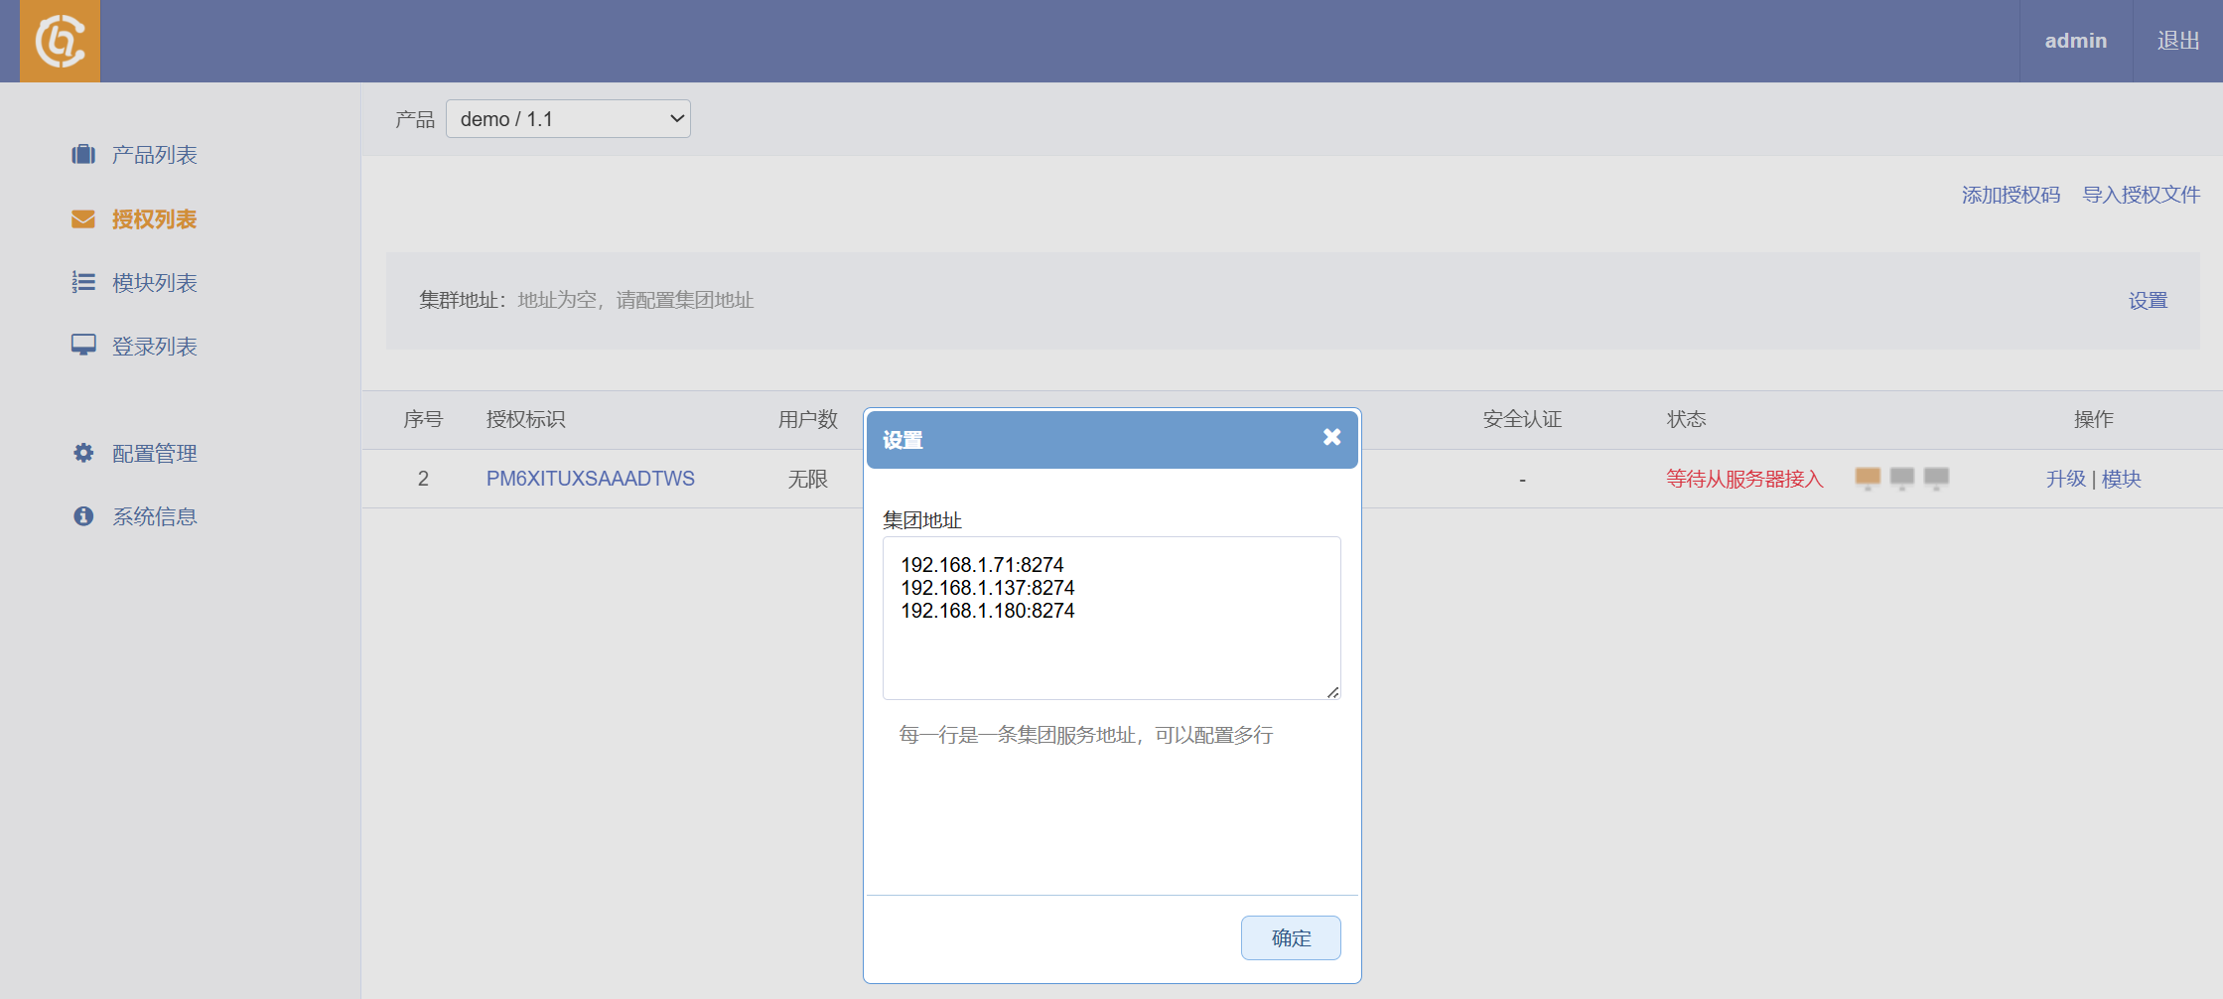Open the demo / 1.1 product dropdown
Screen dimensions: 2223x999
(568, 118)
